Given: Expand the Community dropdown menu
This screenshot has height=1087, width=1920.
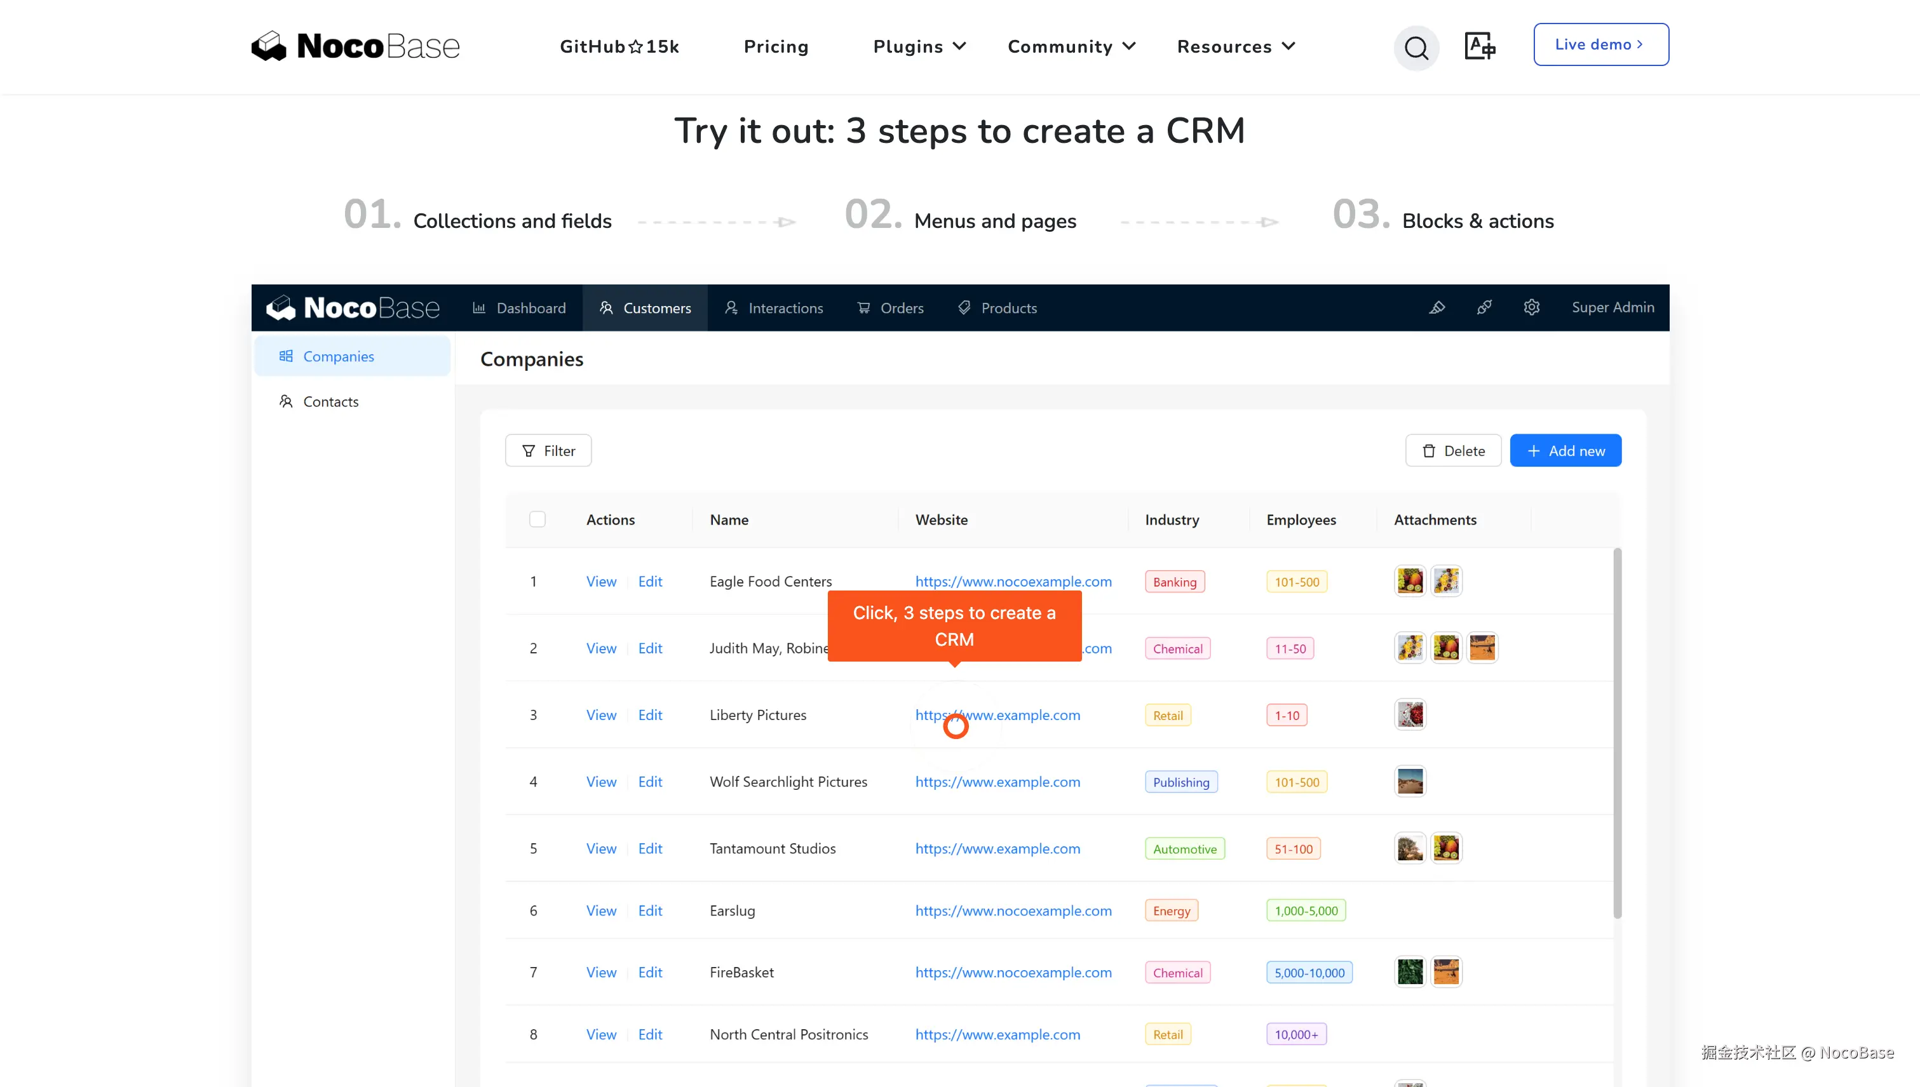Looking at the screenshot, I should pyautogui.click(x=1071, y=46).
